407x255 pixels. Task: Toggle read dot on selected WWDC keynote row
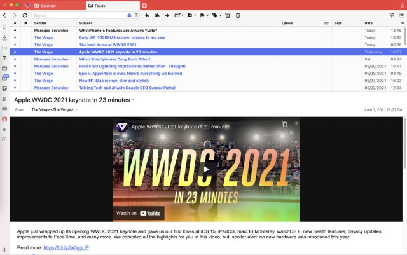(15, 52)
